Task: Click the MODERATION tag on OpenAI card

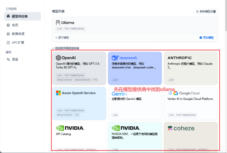Action: coord(82,80)
